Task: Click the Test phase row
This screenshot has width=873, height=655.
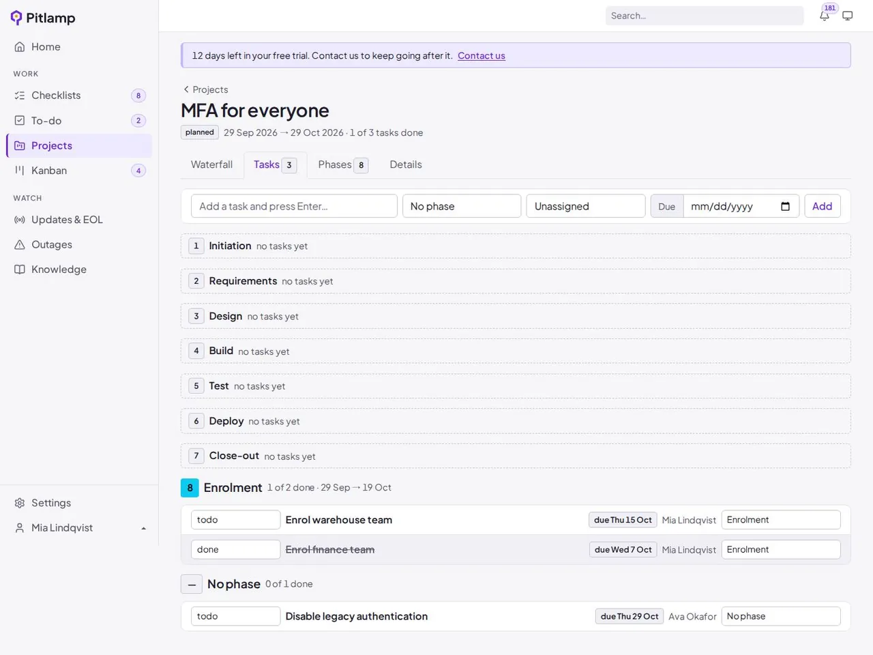Action: [516, 386]
